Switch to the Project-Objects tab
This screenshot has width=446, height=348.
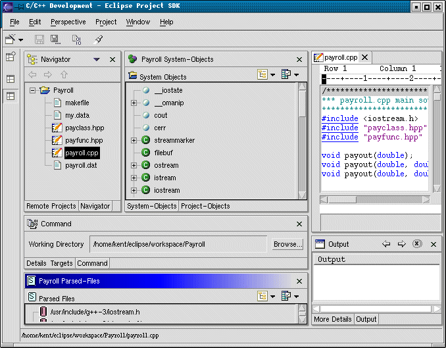(x=205, y=206)
